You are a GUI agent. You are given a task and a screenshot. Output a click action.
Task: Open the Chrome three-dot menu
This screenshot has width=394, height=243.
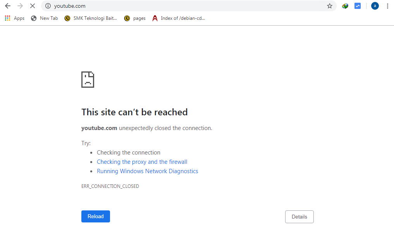(387, 6)
